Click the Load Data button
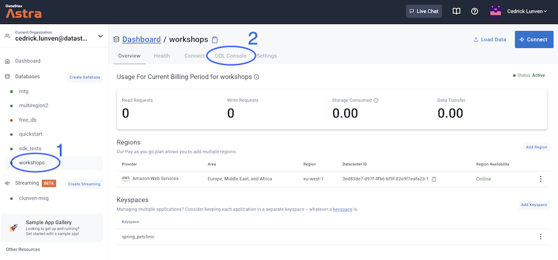The image size is (558, 260). (490, 39)
